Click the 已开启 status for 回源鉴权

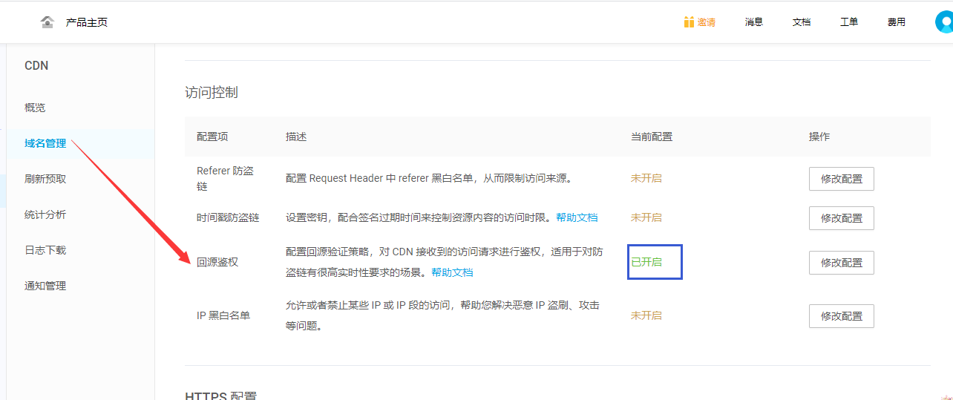646,262
